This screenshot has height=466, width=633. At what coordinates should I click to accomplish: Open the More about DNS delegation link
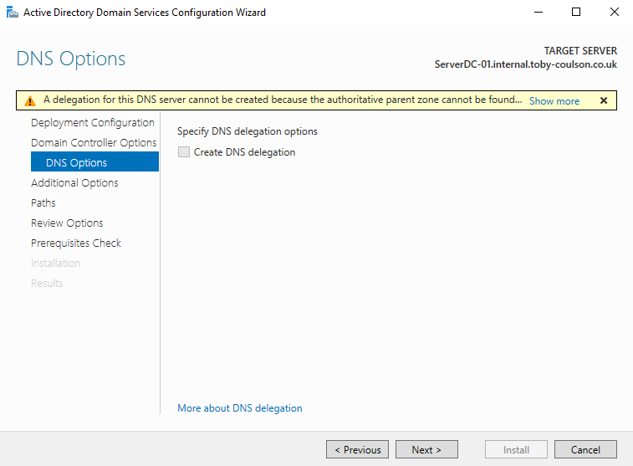click(x=240, y=408)
